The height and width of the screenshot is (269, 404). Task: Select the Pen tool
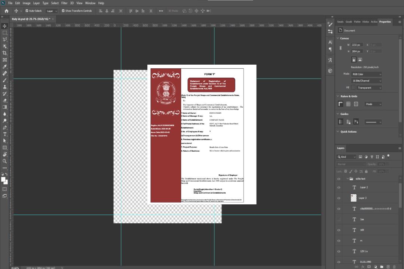pyautogui.click(x=4, y=127)
